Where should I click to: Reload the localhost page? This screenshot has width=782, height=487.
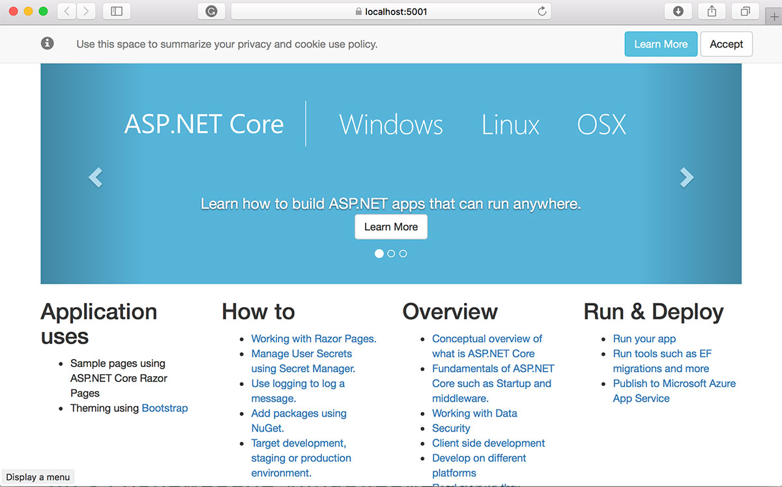[x=542, y=11]
